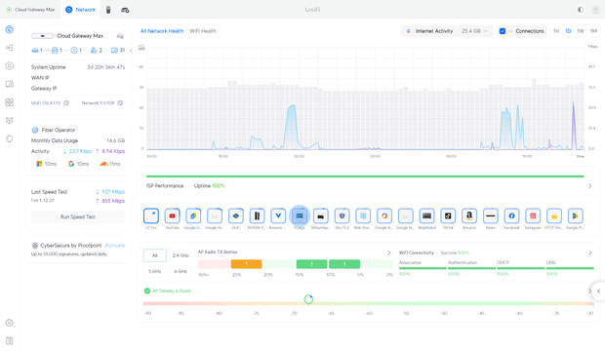
Task: Open the System Log icon at the sidebar bottom
Action: 9,341
